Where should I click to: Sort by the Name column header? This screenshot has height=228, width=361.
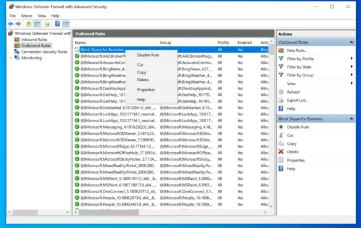click(81, 43)
